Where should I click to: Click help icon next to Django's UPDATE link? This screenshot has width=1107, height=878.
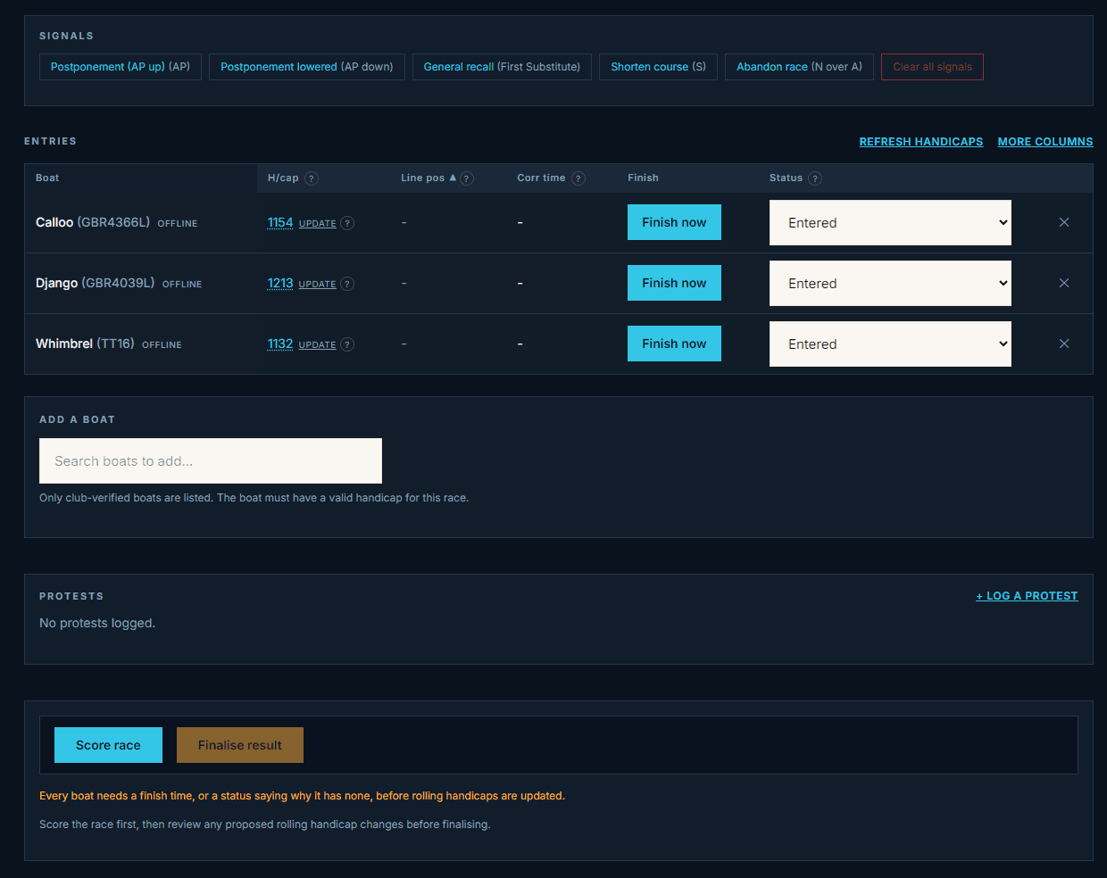[x=348, y=284]
